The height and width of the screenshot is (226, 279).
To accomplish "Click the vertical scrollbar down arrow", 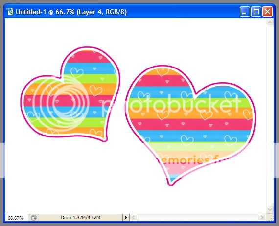I will pos(270,209).
